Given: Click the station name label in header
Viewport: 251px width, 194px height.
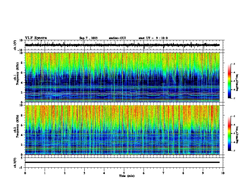Looking at the screenshot, I should (x=117, y=38).
